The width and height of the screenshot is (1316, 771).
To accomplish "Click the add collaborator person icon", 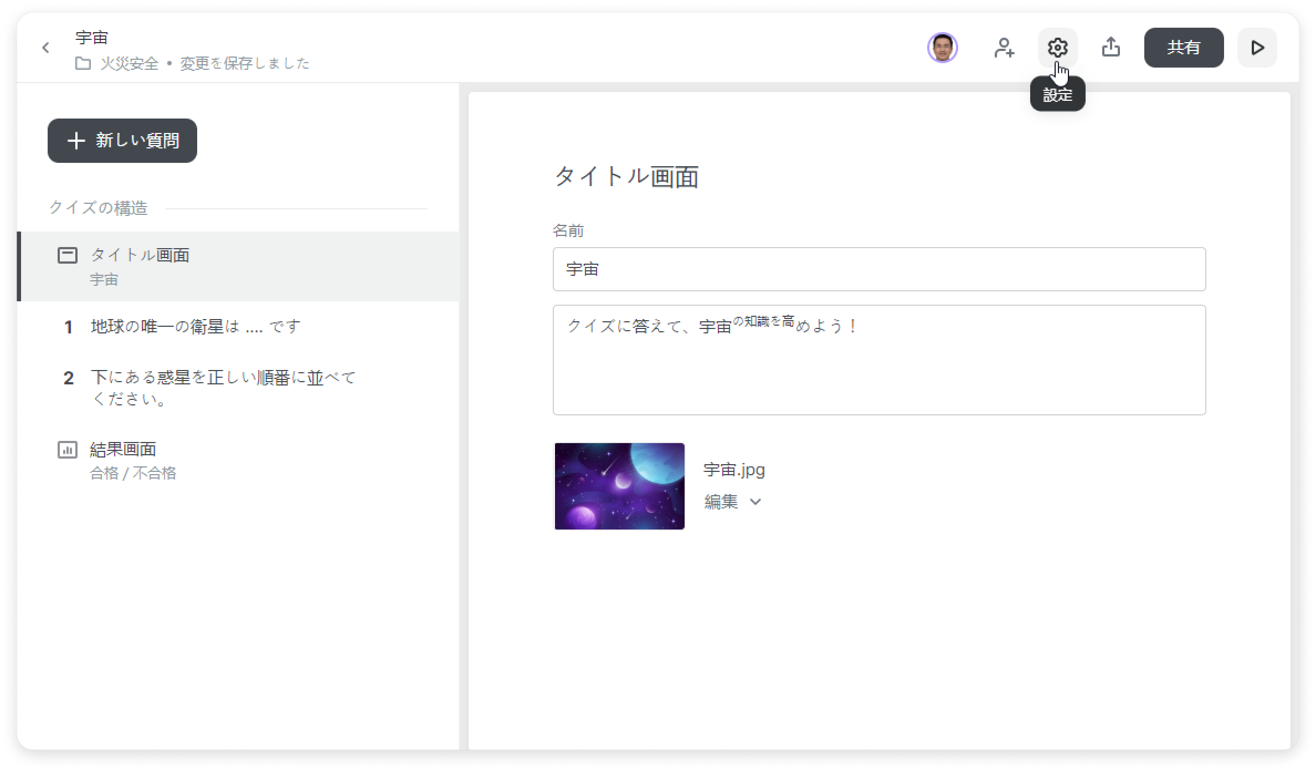I will (x=1004, y=48).
